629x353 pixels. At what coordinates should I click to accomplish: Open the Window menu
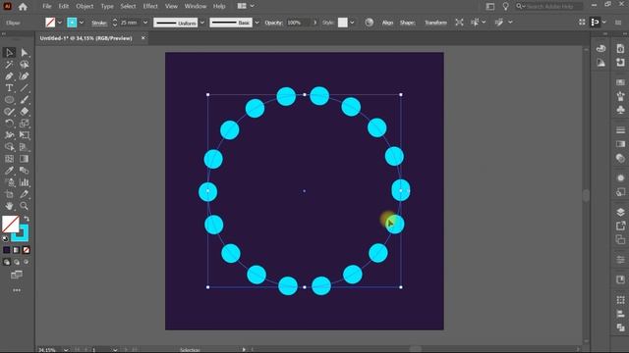tap(196, 6)
